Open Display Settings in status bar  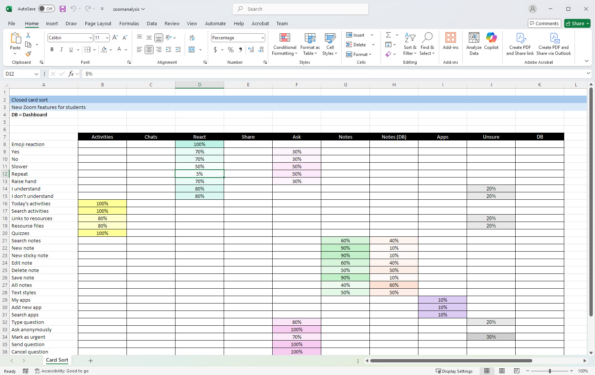click(454, 371)
